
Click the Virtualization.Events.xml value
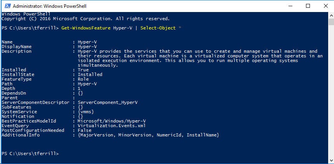[112, 126]
